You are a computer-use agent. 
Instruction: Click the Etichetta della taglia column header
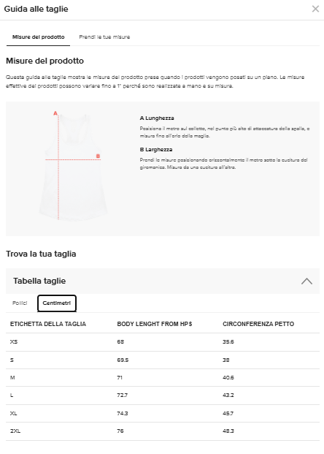48,324
